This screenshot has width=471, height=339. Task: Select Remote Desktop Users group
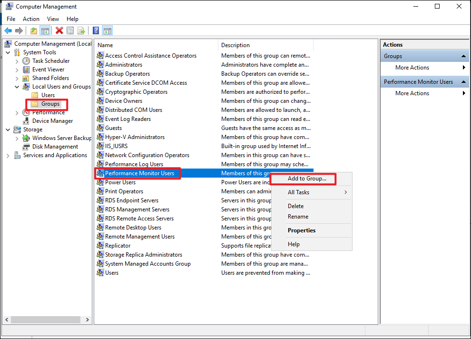[x=133, y=228]
